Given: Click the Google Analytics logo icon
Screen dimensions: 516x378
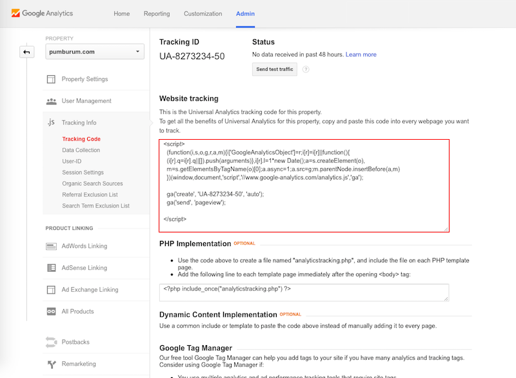Looking at the screenshot, I should [x=15, y=13].
